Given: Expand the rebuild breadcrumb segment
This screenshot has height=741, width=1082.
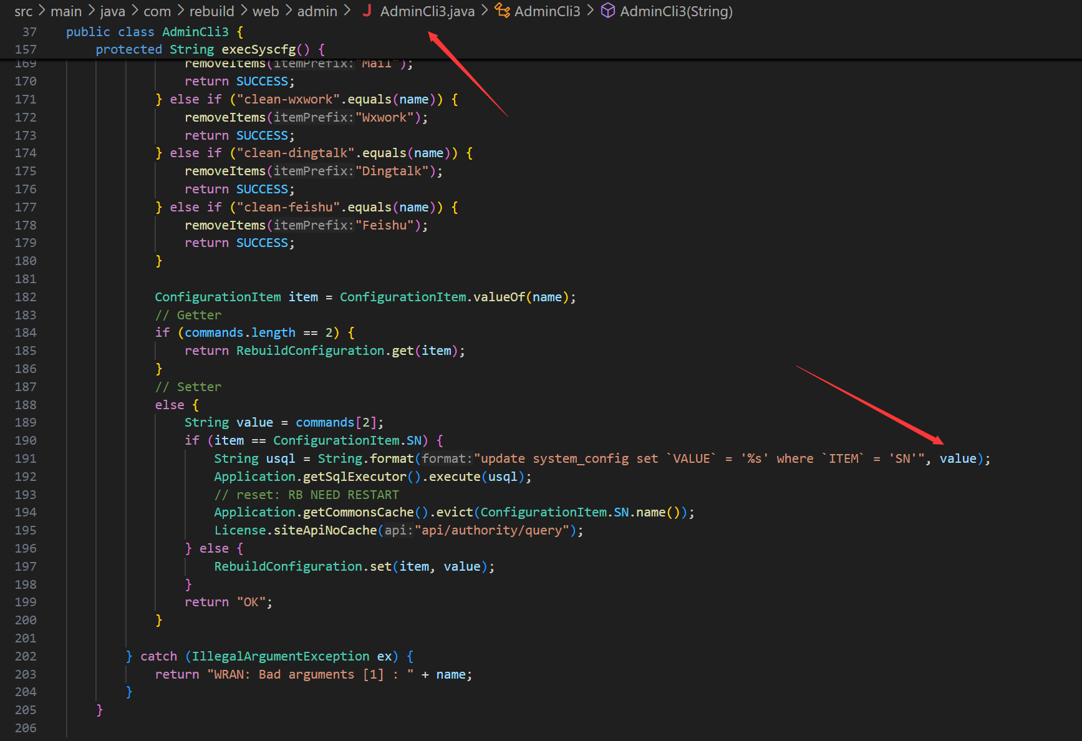Looking at the screenshot, I should click(211, 11).
